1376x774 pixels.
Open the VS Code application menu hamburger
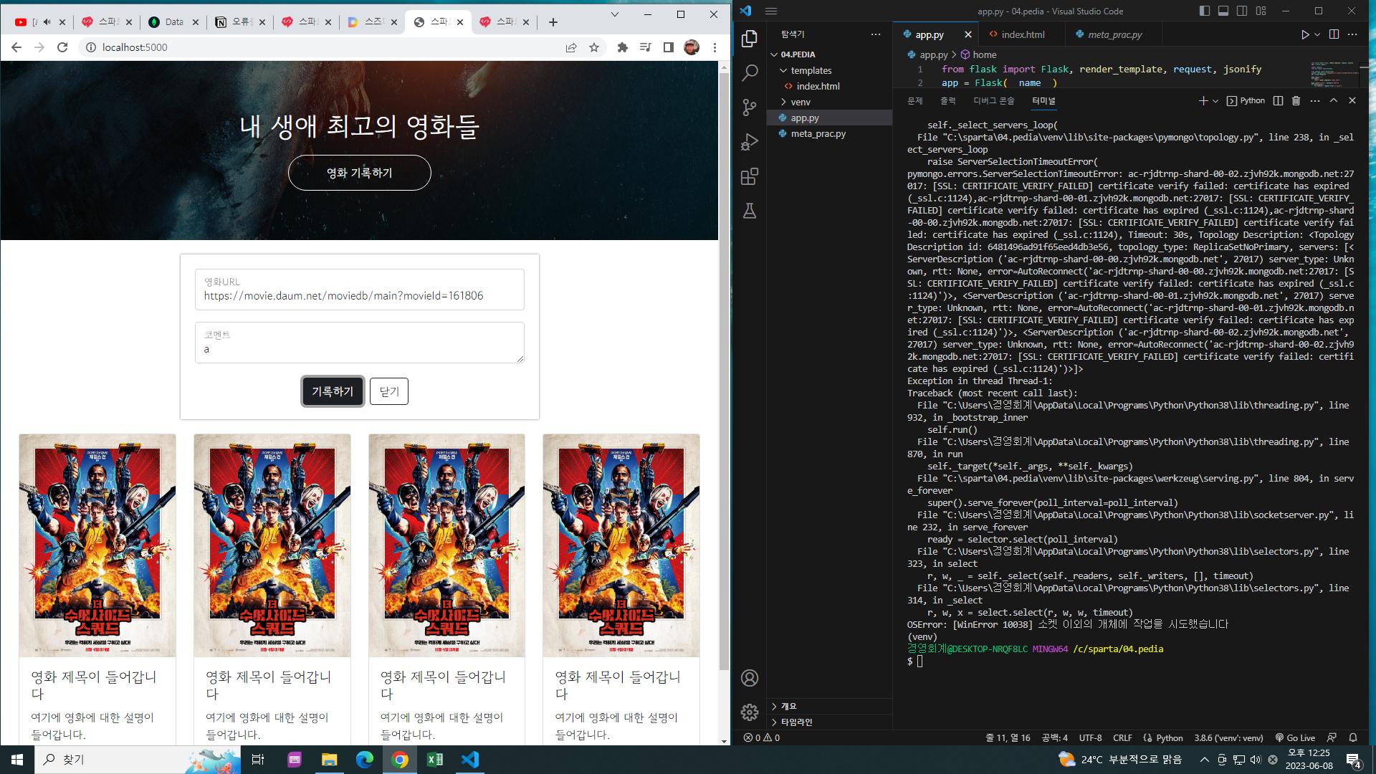(x=771, y=11)
